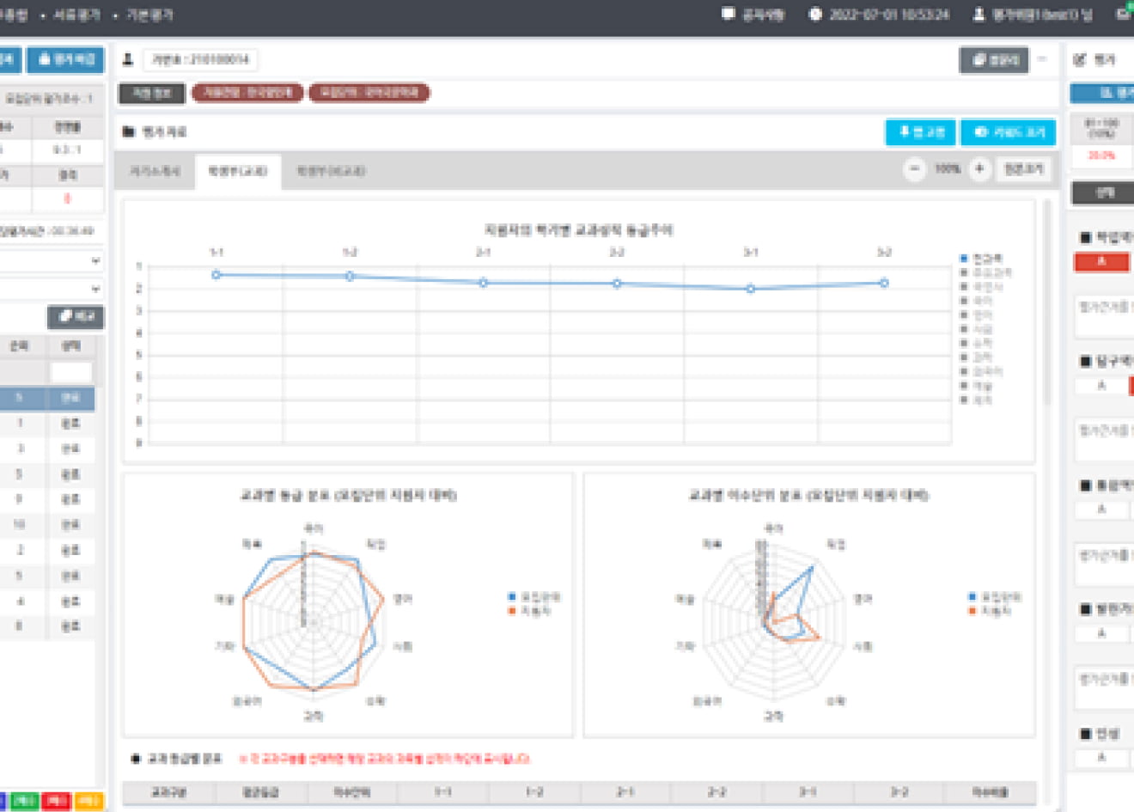This screenshot has height=812, width=1134.
Task: Zoom in with the plus button
Action: click(979, 169)
